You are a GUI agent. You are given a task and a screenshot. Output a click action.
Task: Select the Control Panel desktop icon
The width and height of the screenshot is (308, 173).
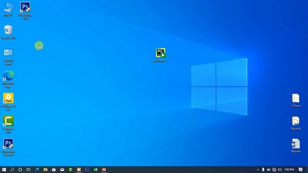pos(8,57)
